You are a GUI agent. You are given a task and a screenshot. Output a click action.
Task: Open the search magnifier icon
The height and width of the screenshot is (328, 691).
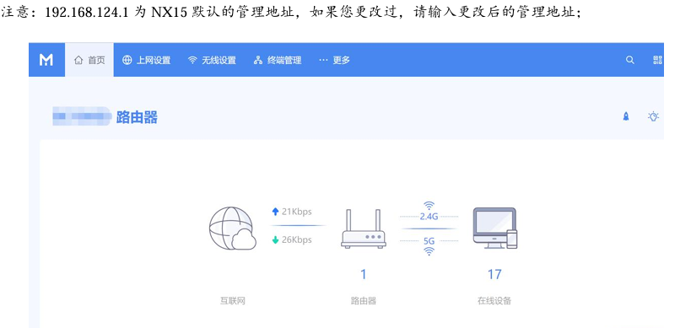630,61
